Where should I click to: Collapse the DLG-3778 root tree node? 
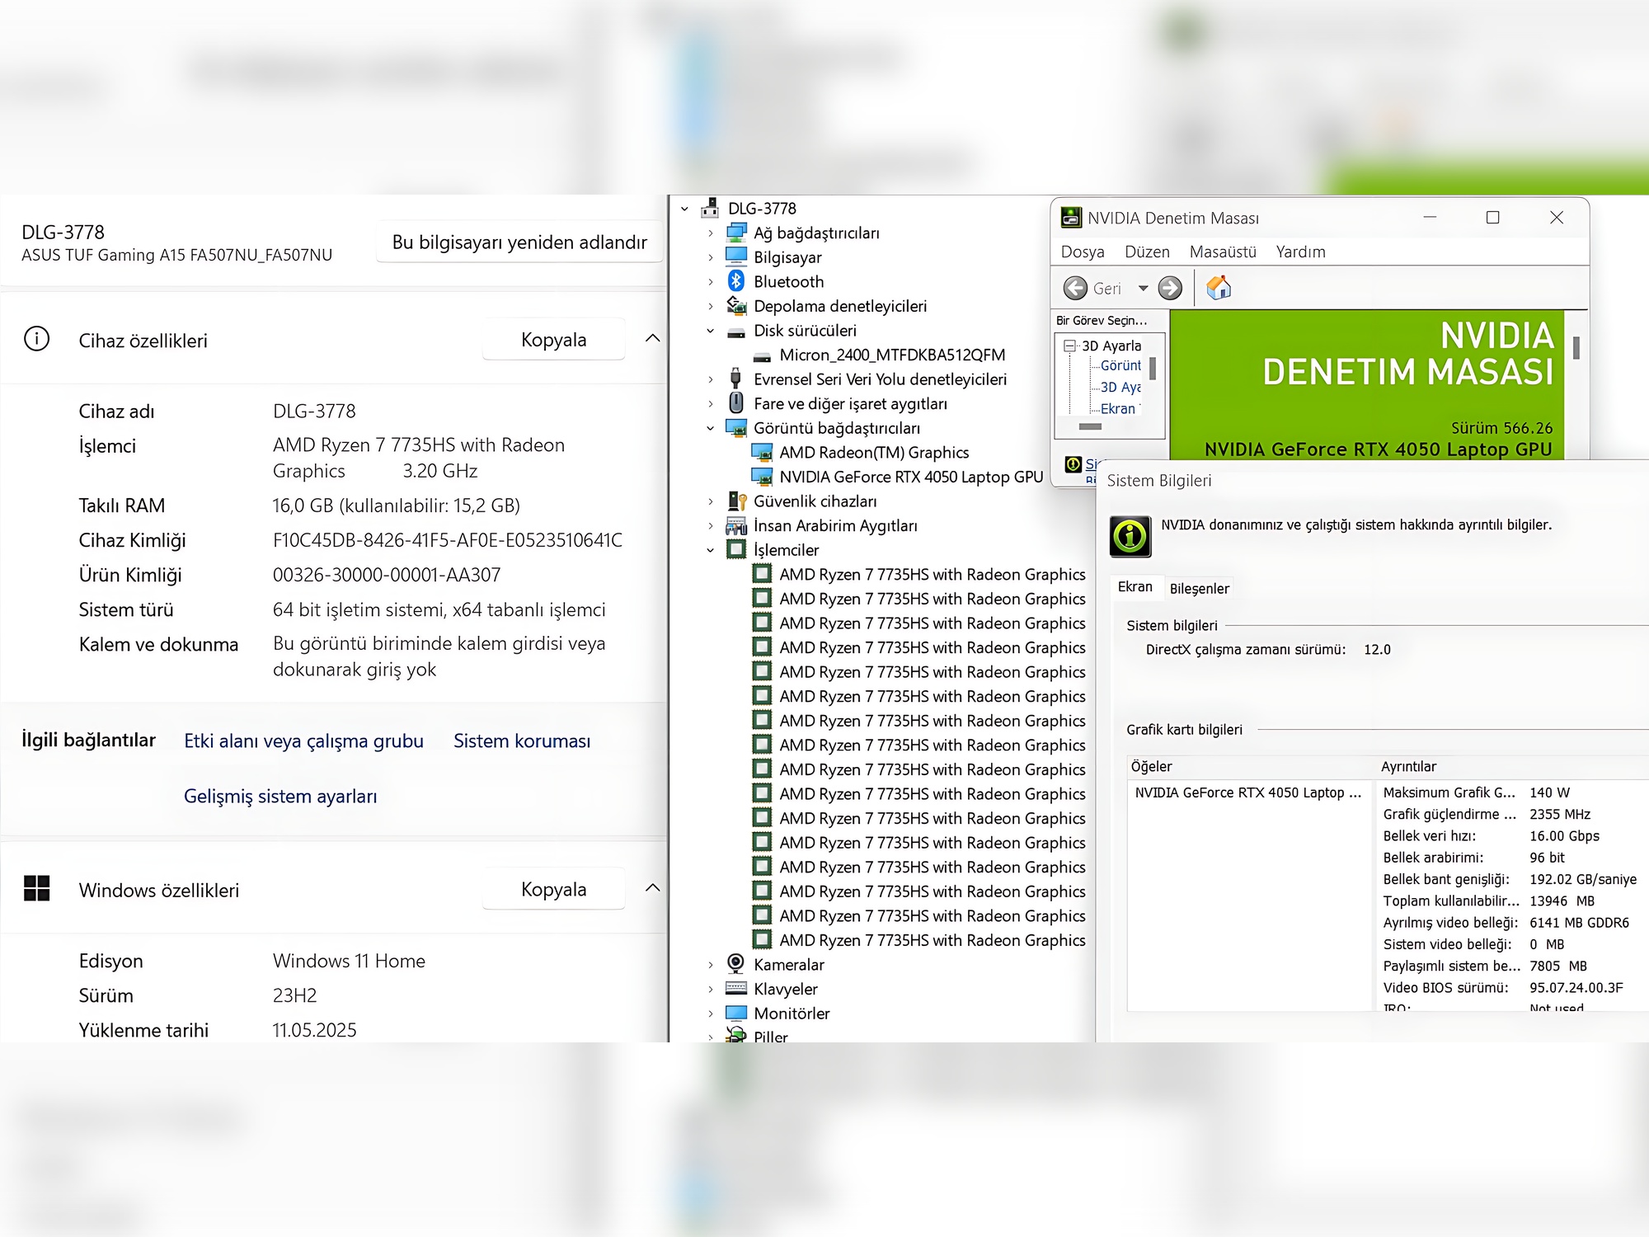tap(684, 209)
